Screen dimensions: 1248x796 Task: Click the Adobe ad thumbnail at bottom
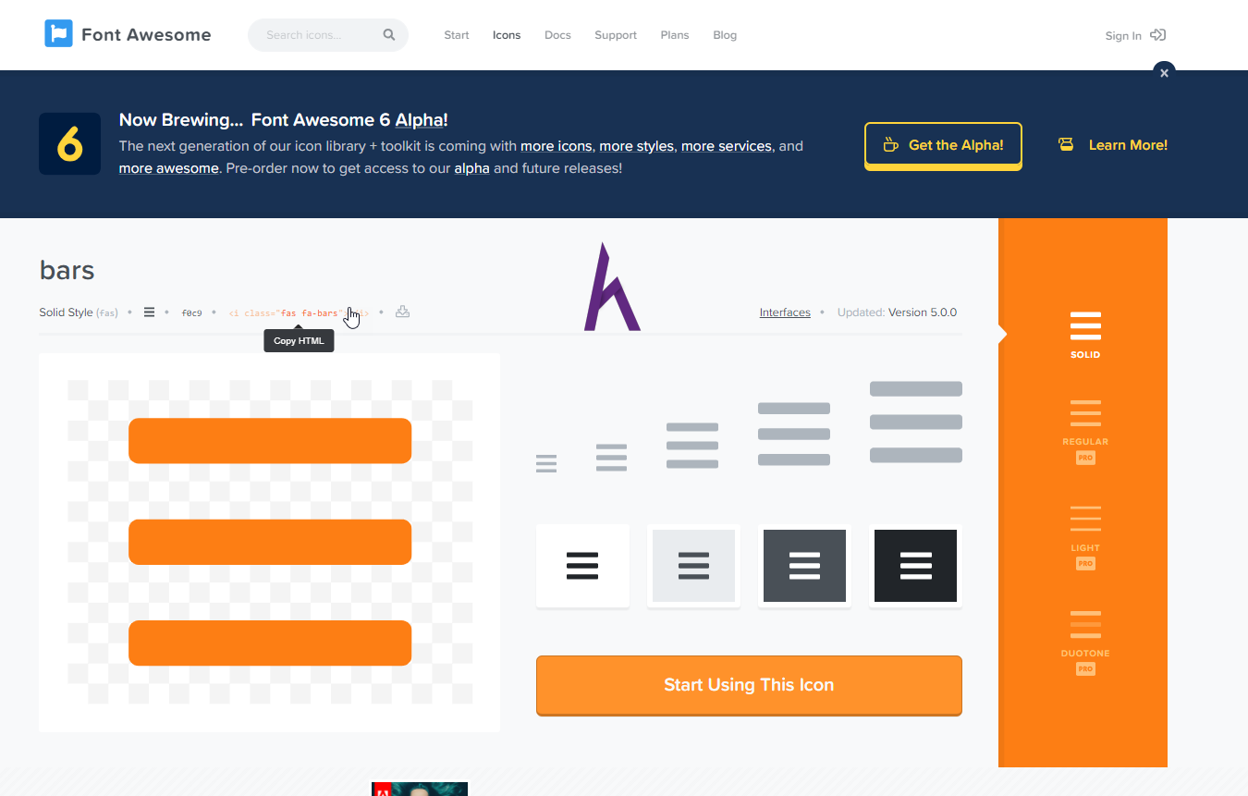coord(420,790)
